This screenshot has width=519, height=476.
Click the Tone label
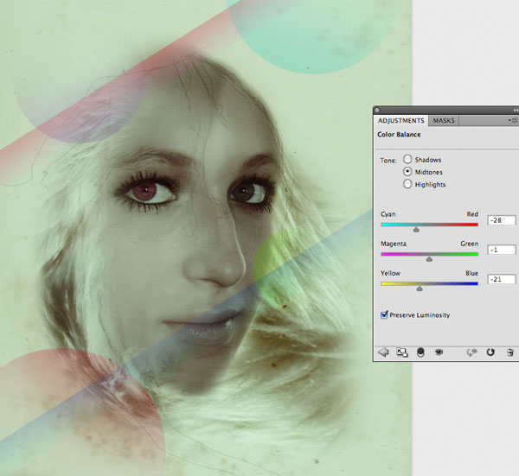[x=388, y=161]
